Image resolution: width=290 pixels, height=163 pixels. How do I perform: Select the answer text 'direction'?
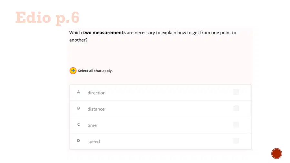(x=96, y=93)
